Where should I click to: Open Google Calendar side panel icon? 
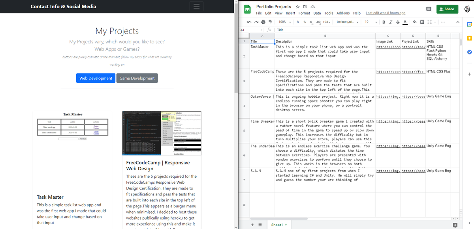469,24
